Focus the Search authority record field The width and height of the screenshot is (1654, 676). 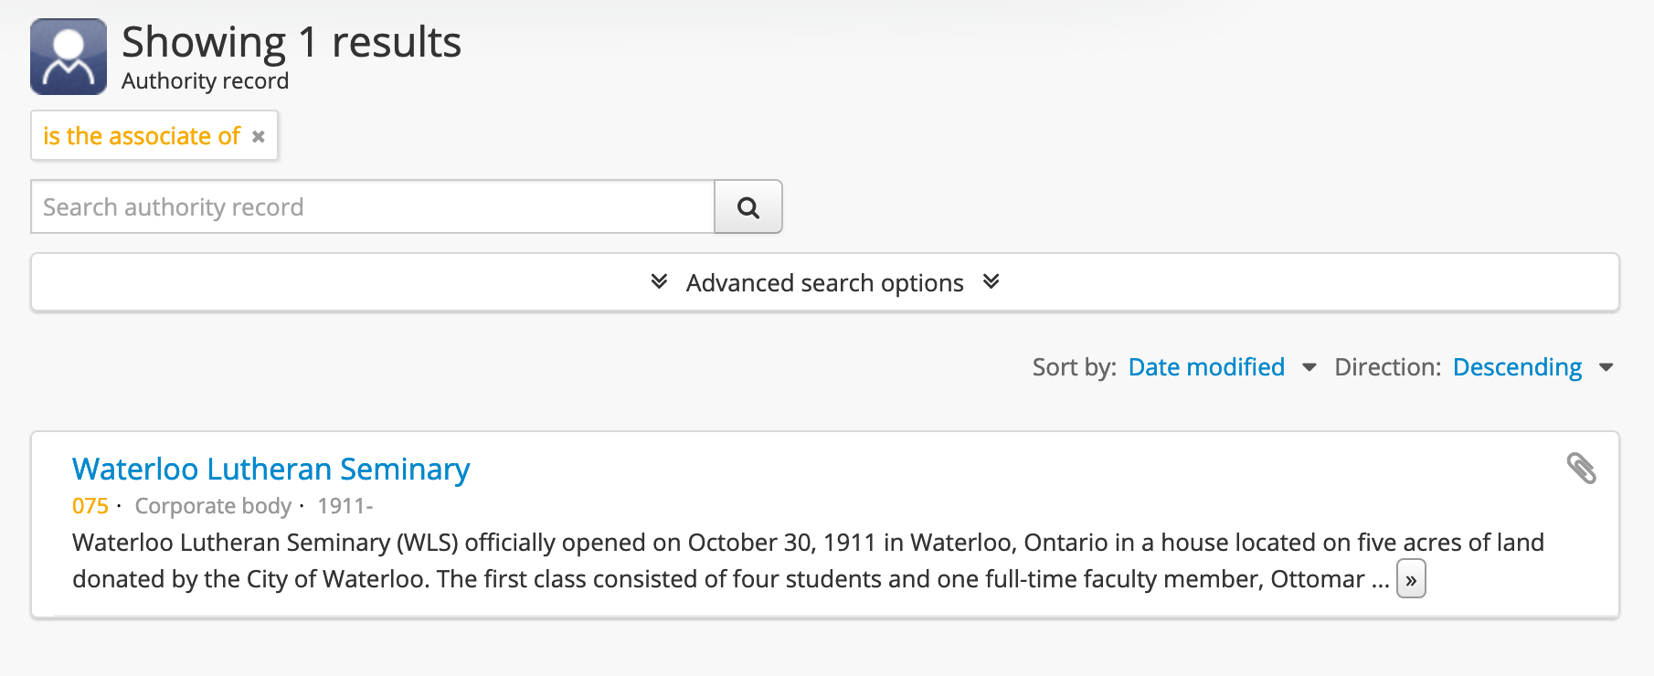point(372,207)
